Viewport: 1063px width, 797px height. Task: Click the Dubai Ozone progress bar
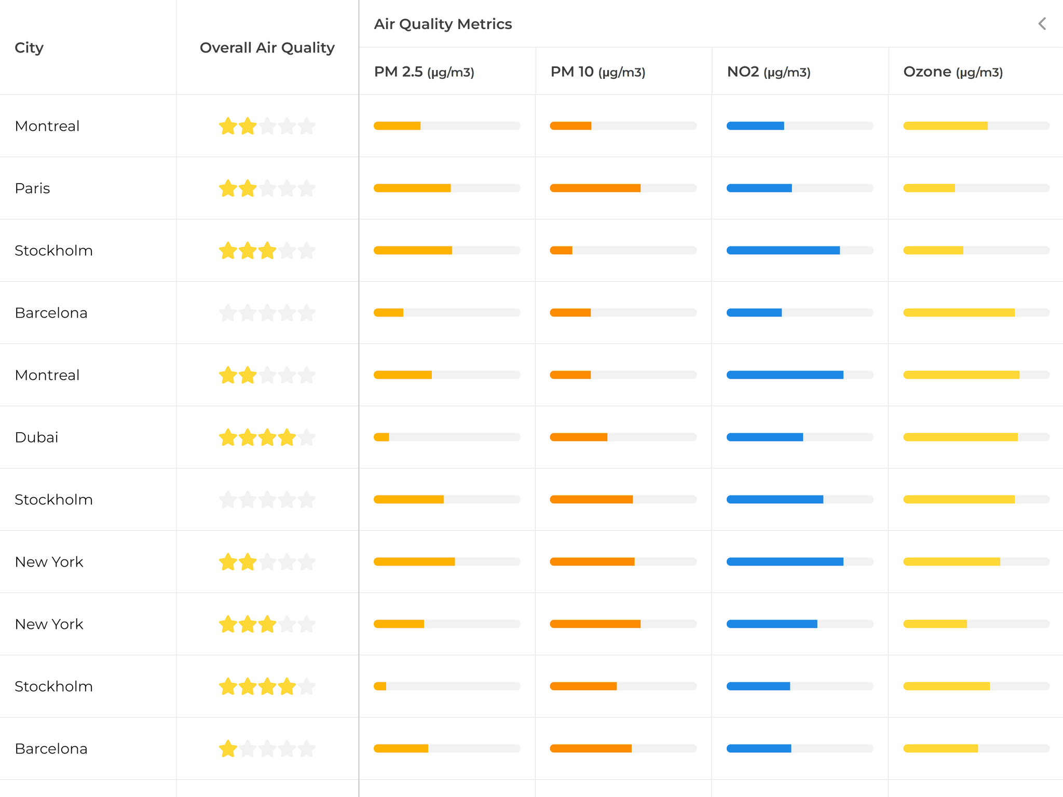976,437
